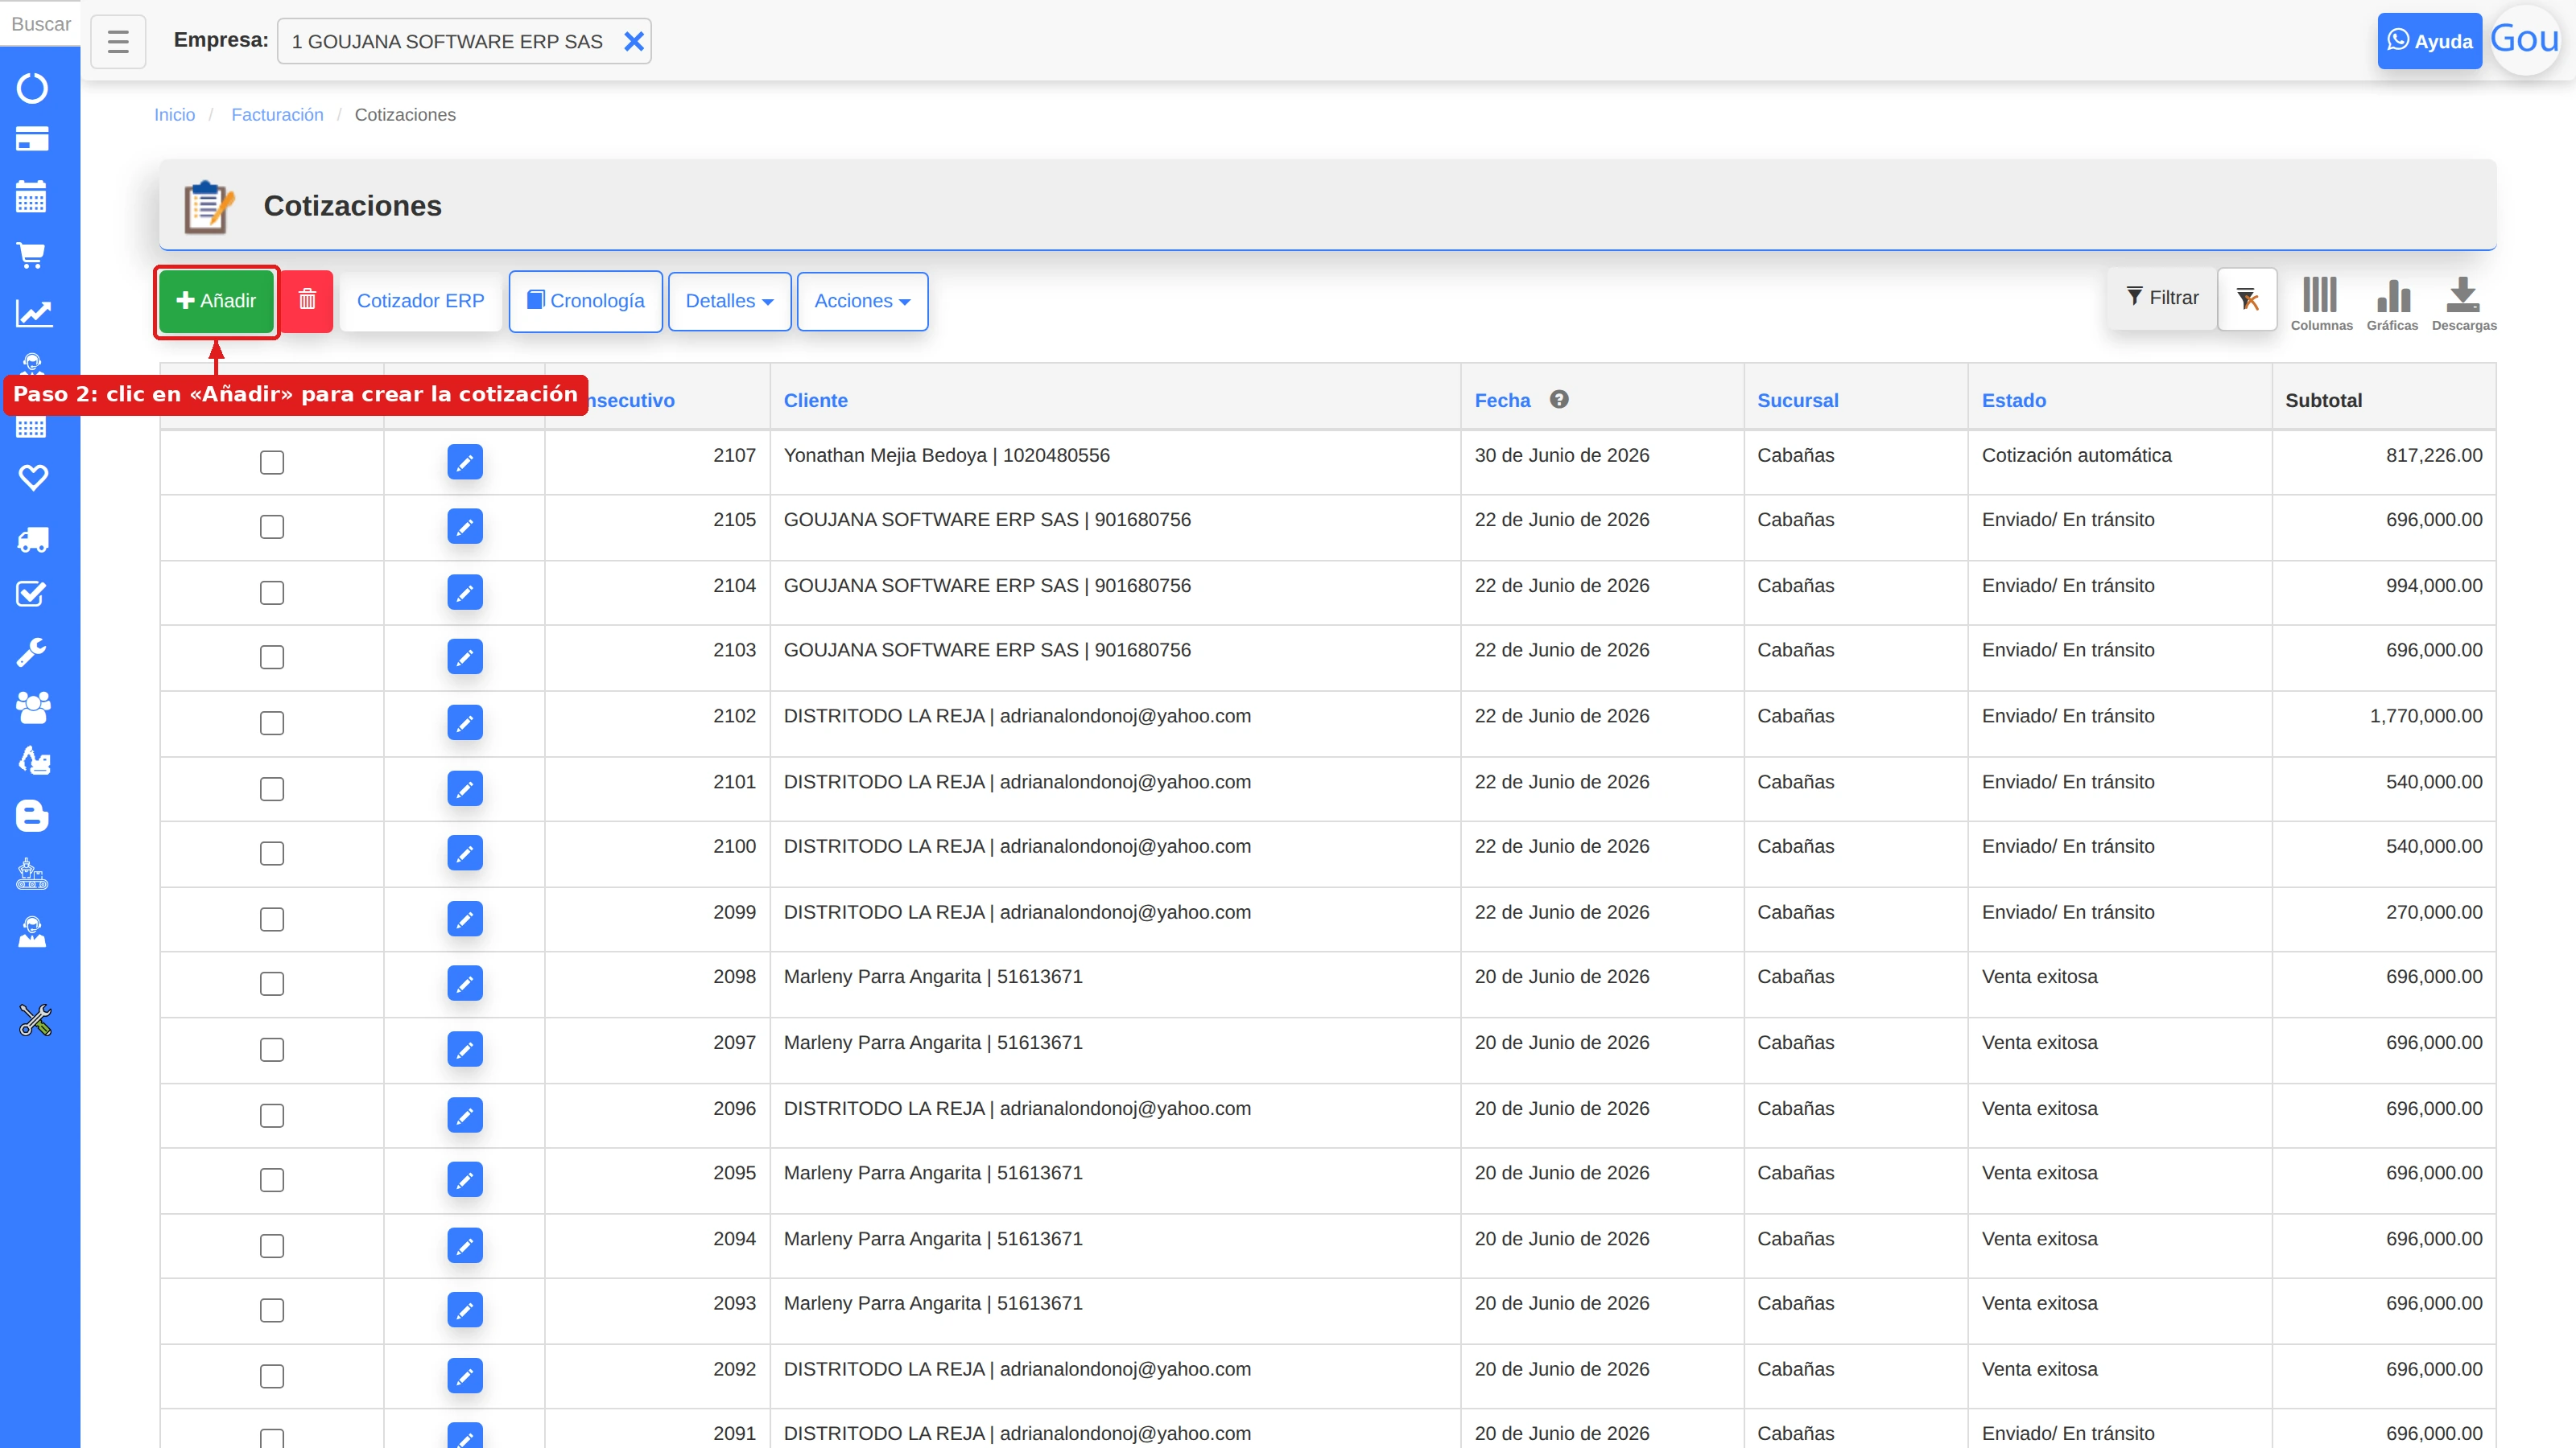Select the checkbox for quote 2105
Screen dimensions: 2576x1448
(272, 527)
